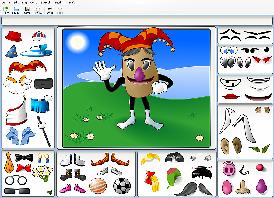Viewport: 274px width, 198px height.
Task: Click the greyed-out Redo button
Action: pos(60,10)
